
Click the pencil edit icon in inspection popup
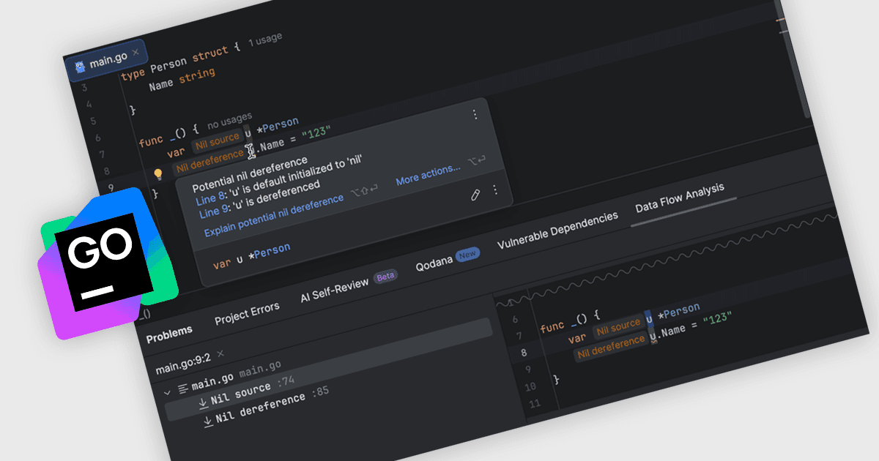(475, 195)
